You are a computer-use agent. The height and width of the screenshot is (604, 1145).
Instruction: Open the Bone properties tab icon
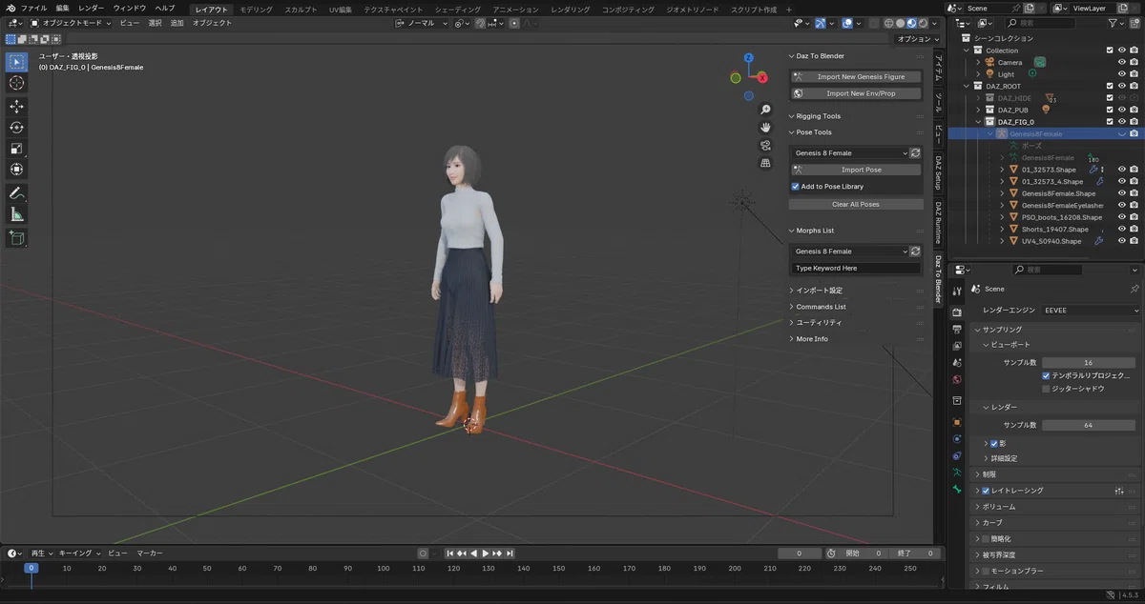(957, 489)
